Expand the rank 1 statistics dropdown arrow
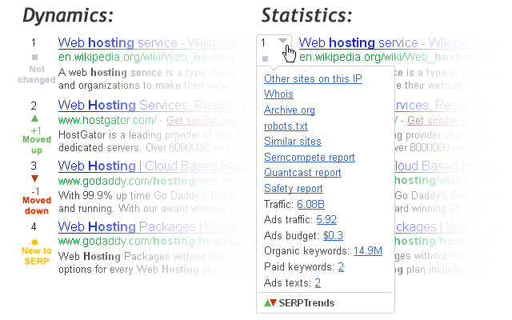The width and height of the screenshot is (512, 320). (282, 42)
